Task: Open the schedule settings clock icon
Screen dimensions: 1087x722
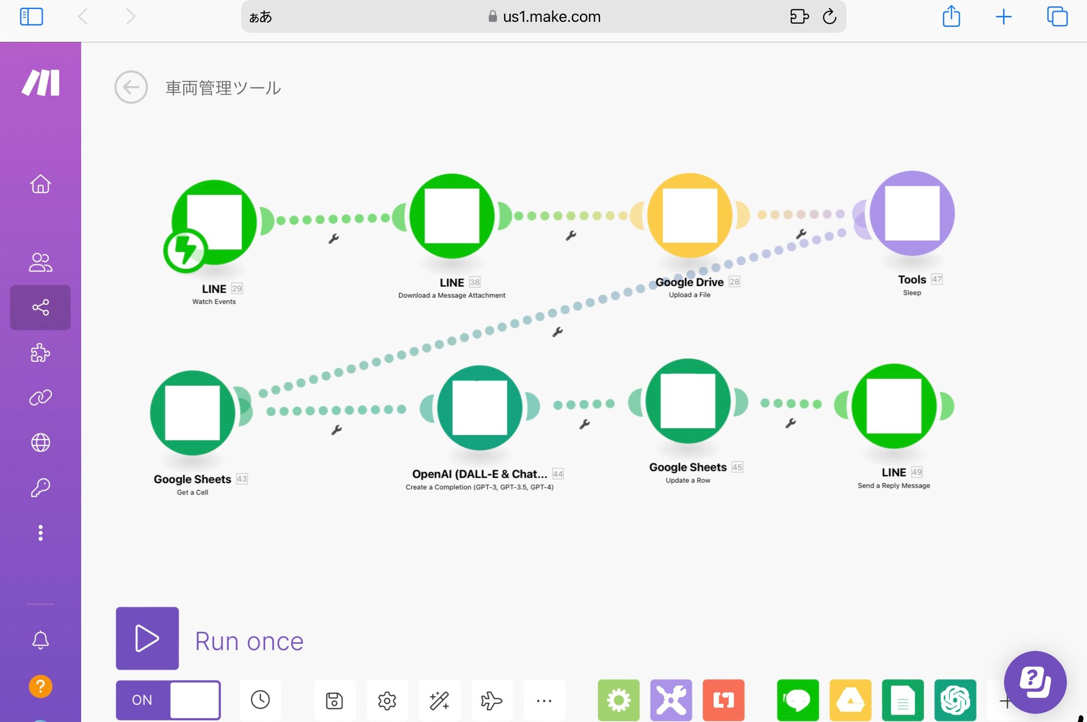Action: 260,700
